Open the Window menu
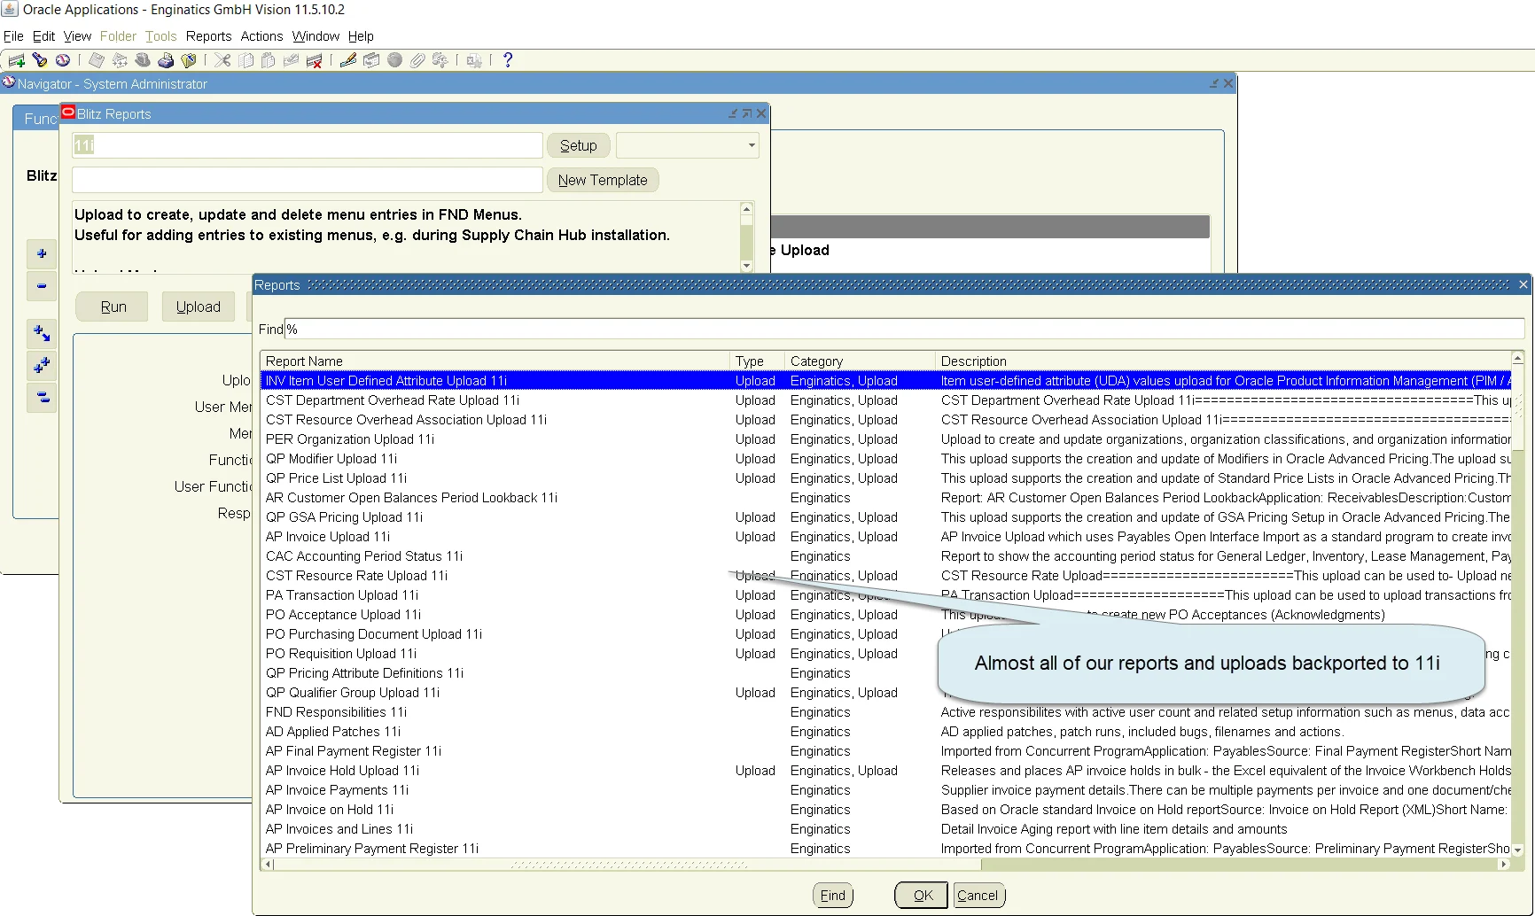 pos(316,36)
